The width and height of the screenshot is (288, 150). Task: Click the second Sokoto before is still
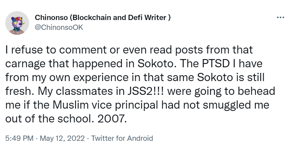[215, 77]
